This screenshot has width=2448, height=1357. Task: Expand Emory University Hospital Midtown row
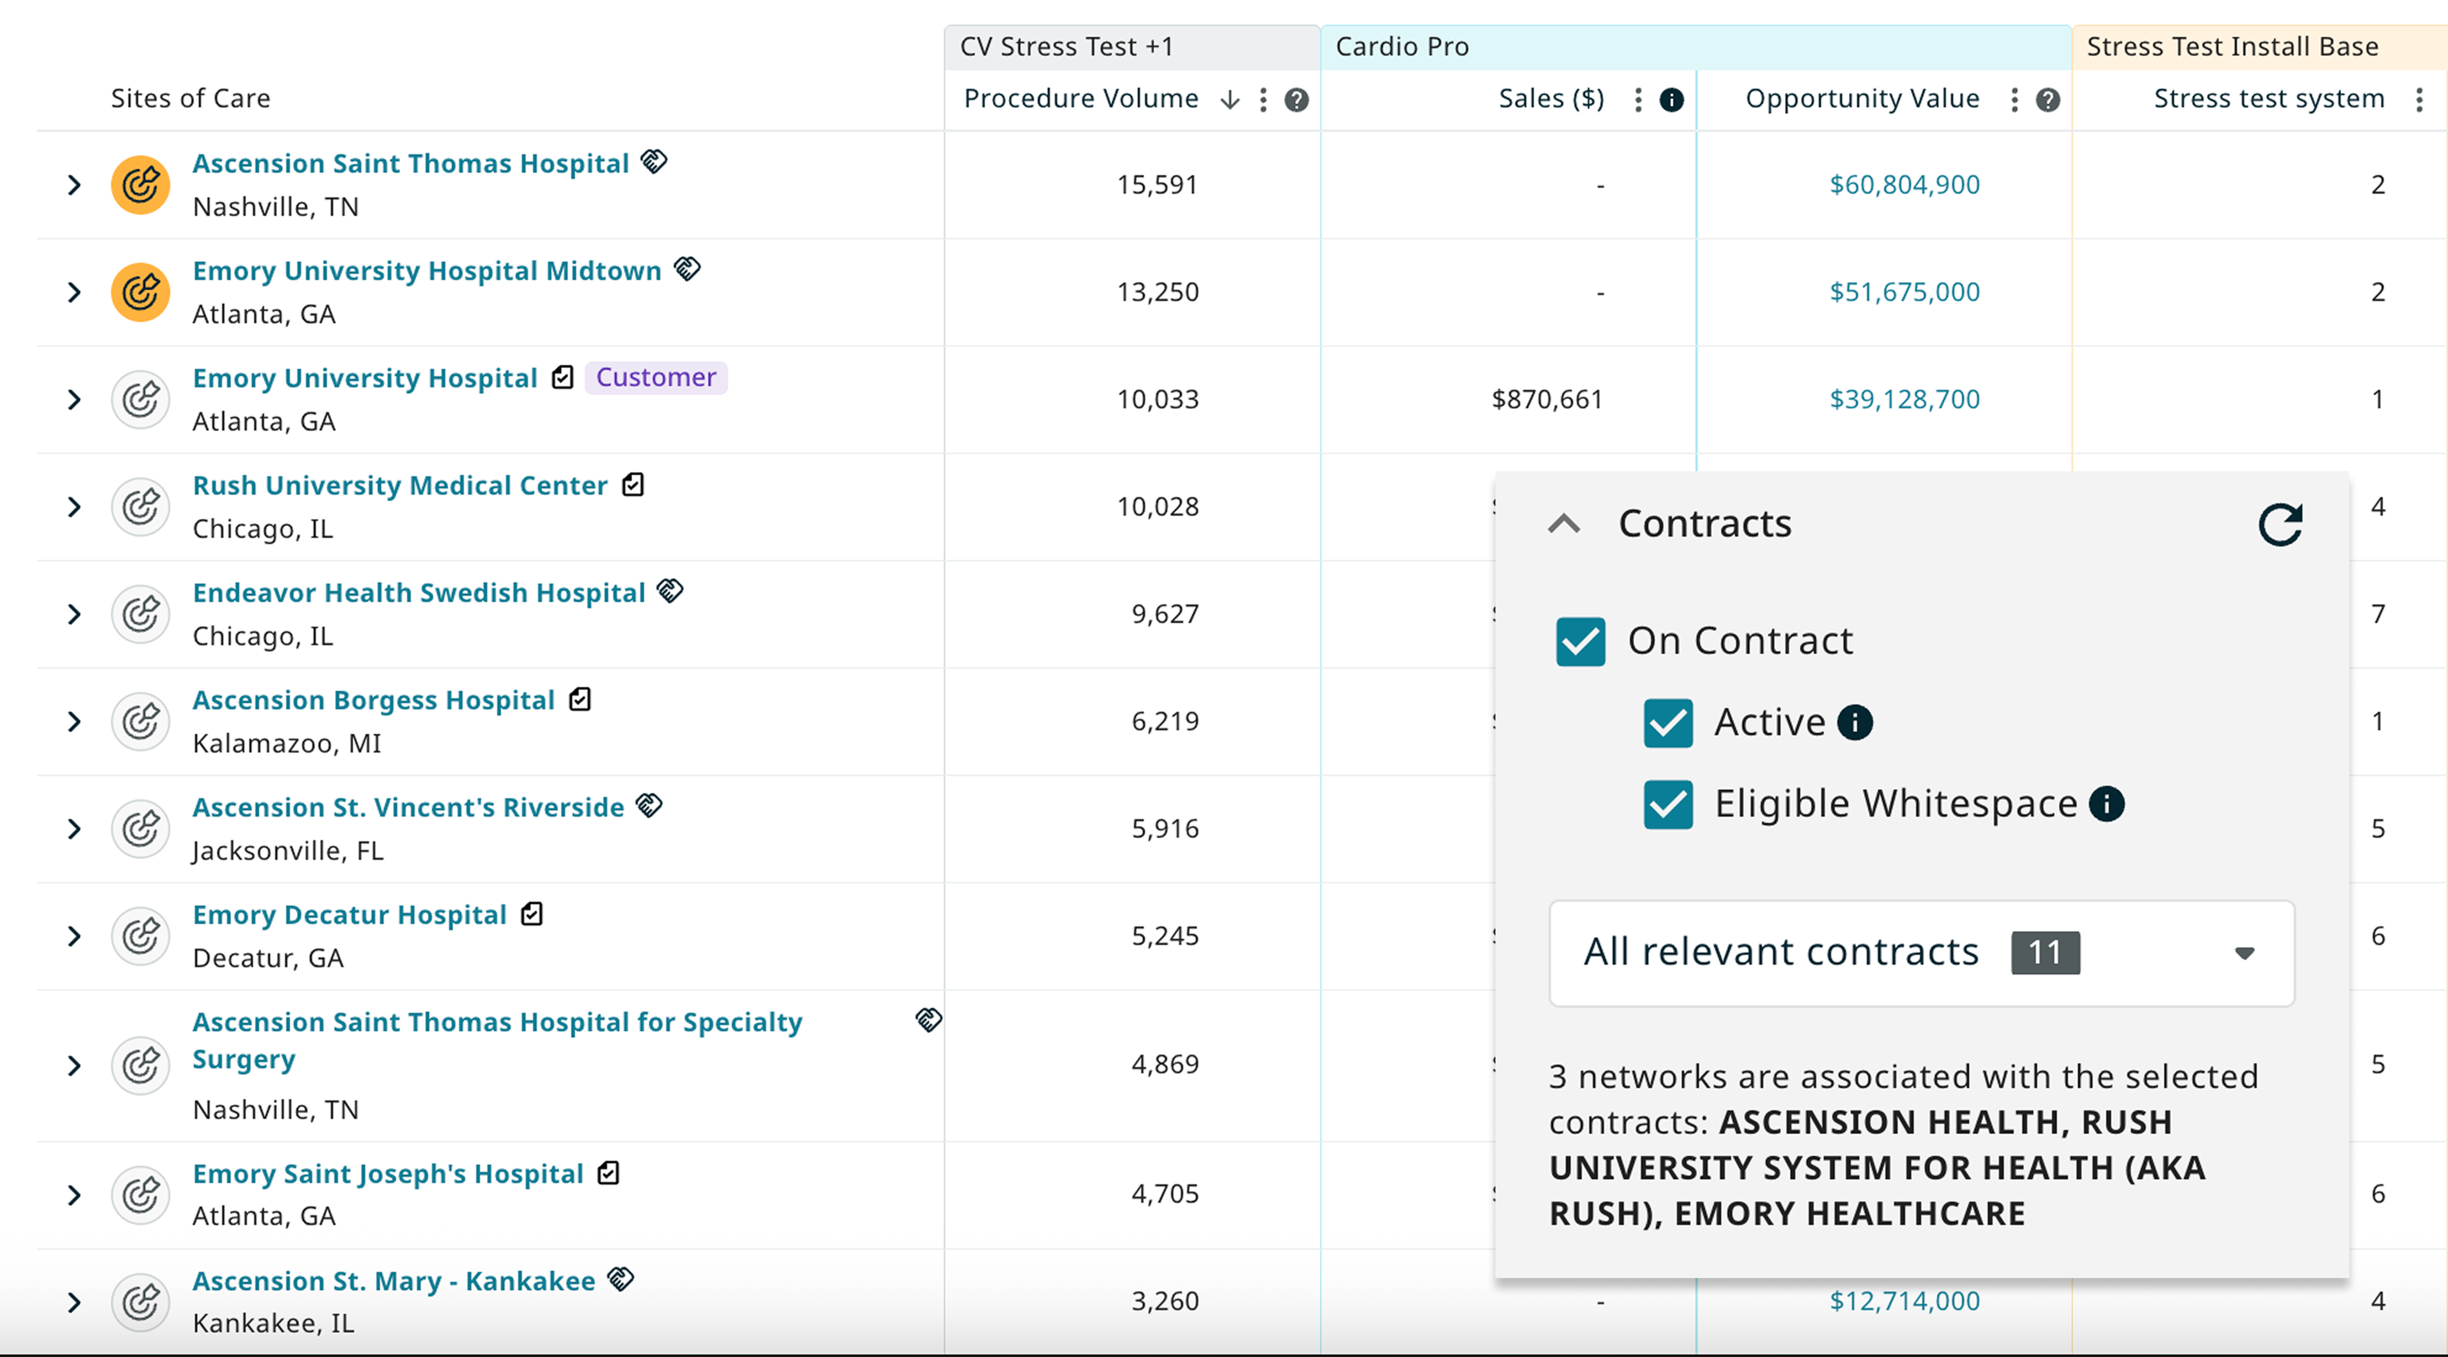point(74,293)
